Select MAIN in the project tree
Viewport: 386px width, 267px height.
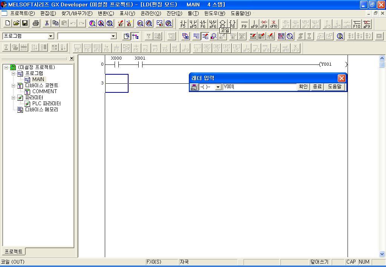point(38,79)
